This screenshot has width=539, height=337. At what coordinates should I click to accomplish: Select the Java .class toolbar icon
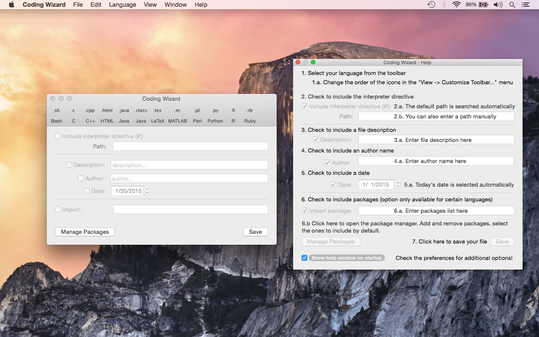pos(141,115)
